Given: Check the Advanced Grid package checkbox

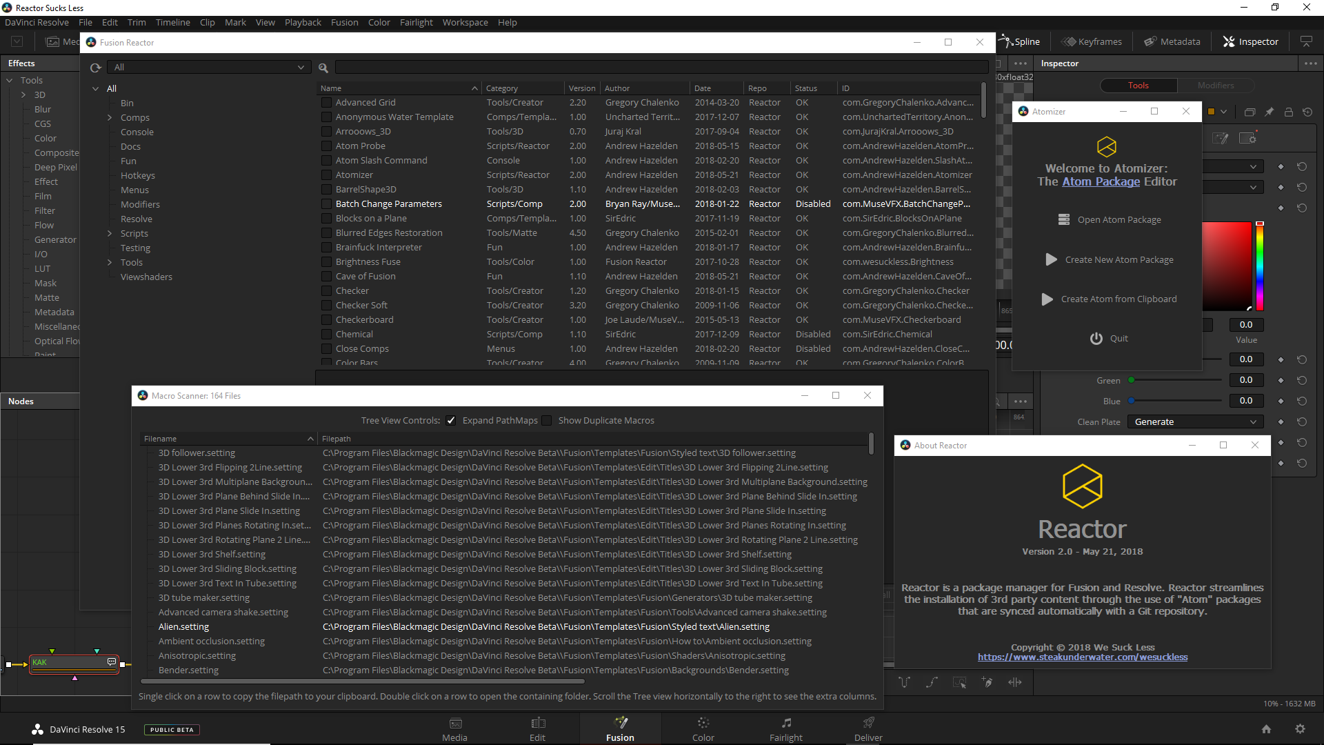Looking at the screenshot, I should pos(326,103).
